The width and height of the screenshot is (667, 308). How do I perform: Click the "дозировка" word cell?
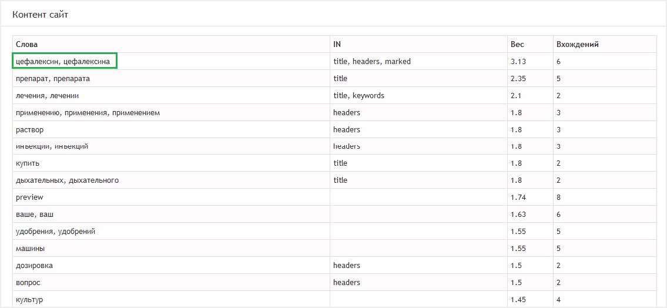(34, 266)
